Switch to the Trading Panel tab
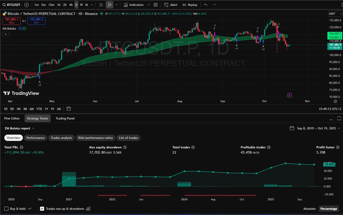The image size is (343, 215). (65, 118)
